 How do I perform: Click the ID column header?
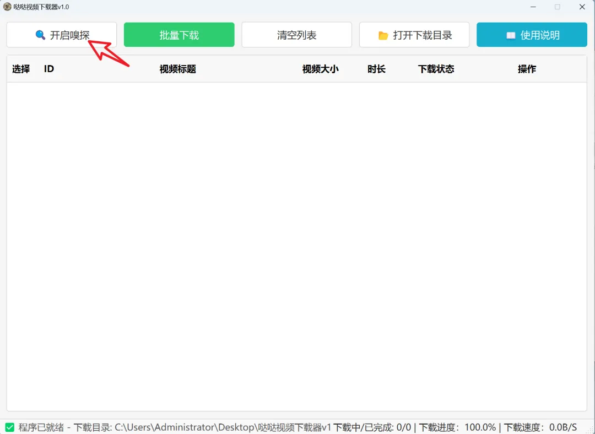coord(49,69)
